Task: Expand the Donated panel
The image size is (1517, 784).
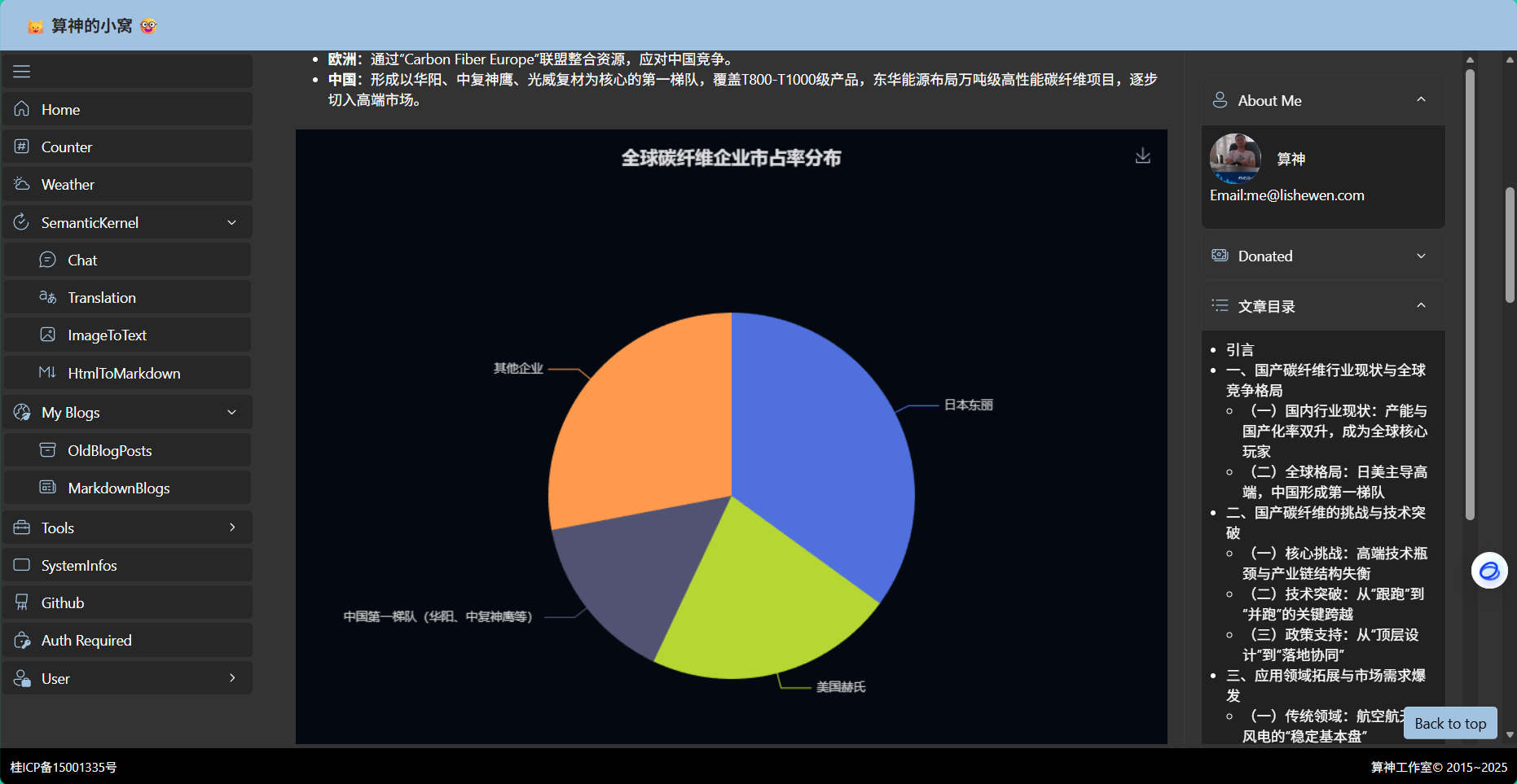Action: (x=1421, y=256)
